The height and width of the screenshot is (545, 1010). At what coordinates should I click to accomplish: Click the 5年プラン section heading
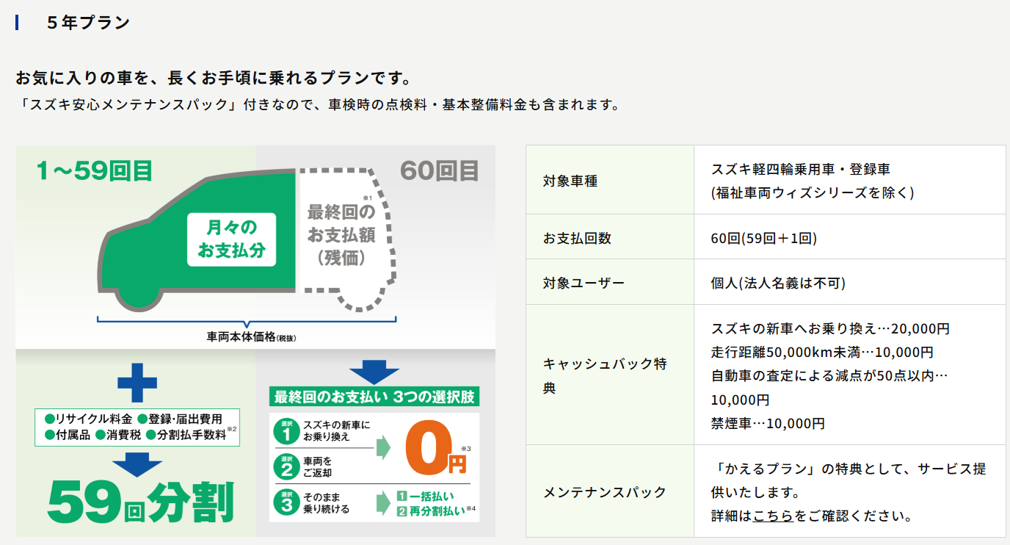coord(88,22)
